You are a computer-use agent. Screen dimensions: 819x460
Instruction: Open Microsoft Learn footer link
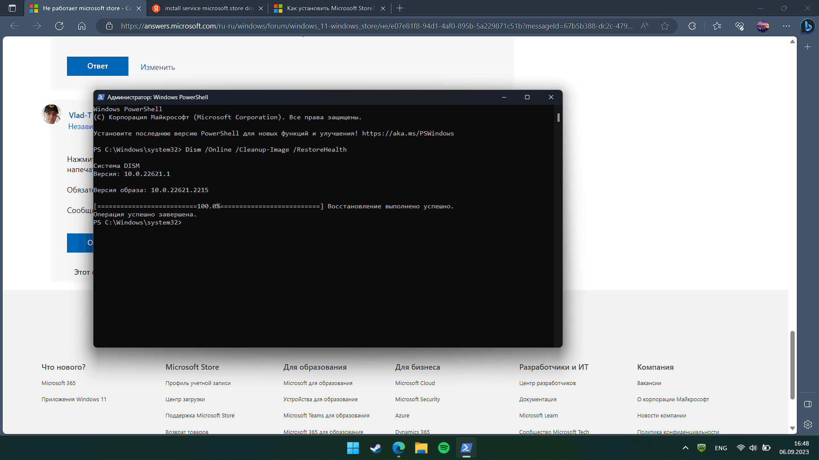pyautogui.click(x=538, y=415)
